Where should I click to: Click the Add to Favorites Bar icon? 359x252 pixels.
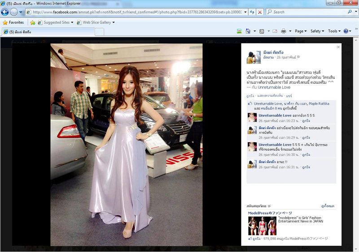click(33, 22)
